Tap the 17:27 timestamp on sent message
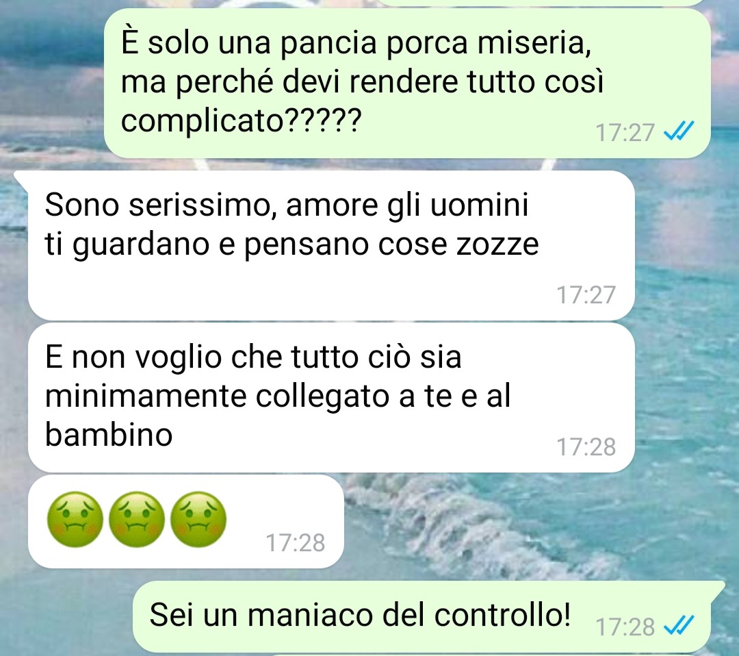 625,133
